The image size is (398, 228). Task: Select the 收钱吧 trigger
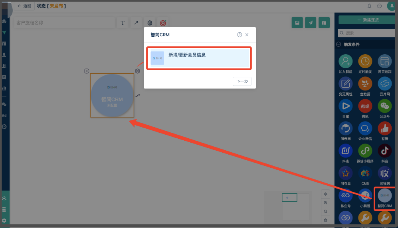coord(384,176)
